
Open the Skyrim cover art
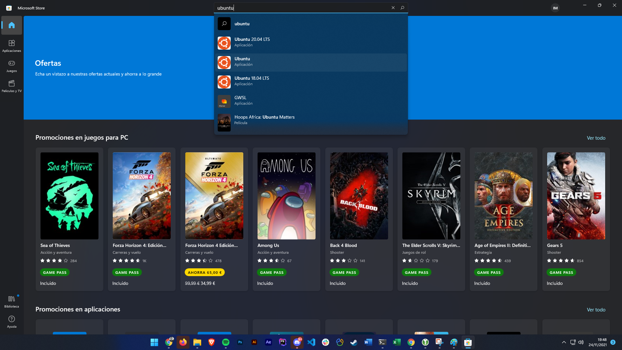coord(431,196)
